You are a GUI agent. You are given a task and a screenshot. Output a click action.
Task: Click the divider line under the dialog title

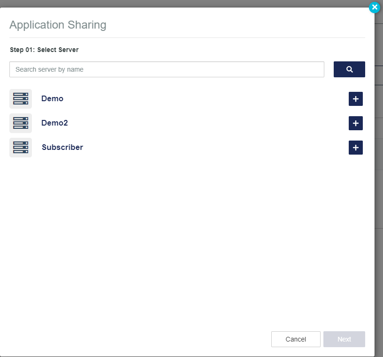coord(188,37)
